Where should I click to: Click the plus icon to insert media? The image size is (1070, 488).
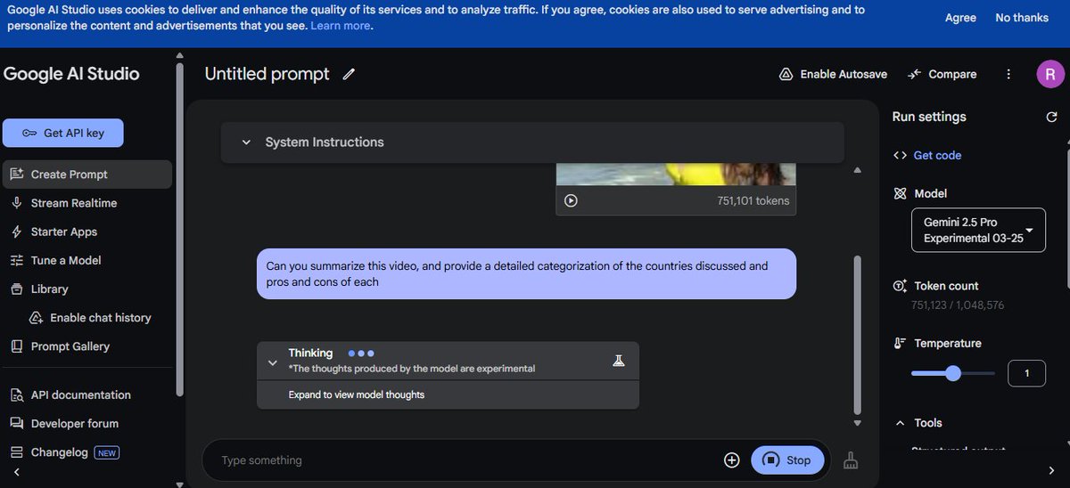[731, 460]
